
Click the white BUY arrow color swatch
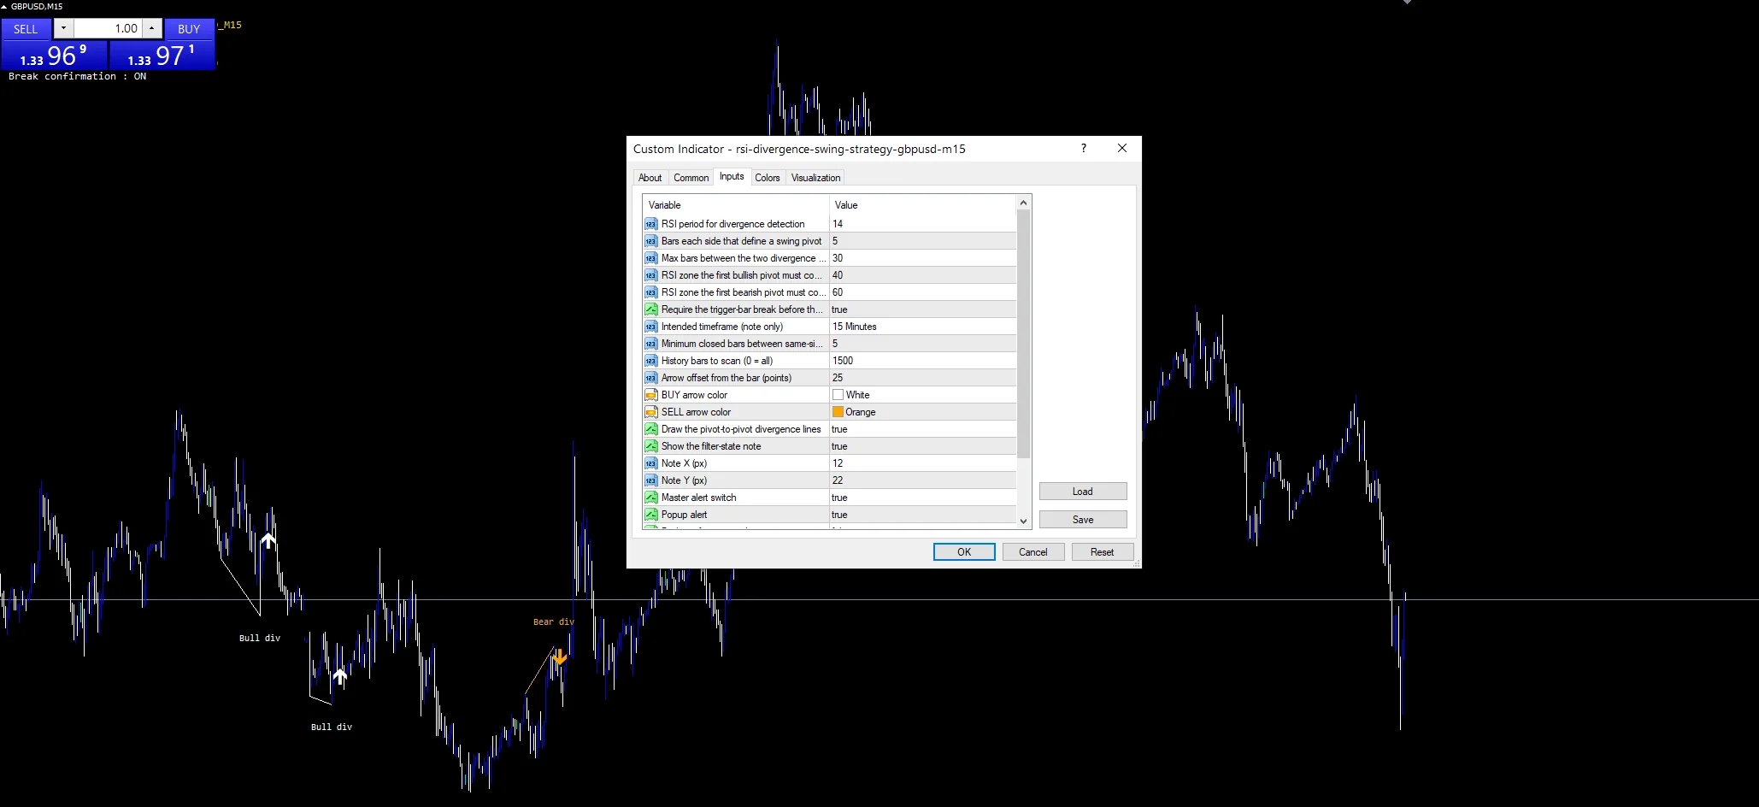click(x=838, y=395)
